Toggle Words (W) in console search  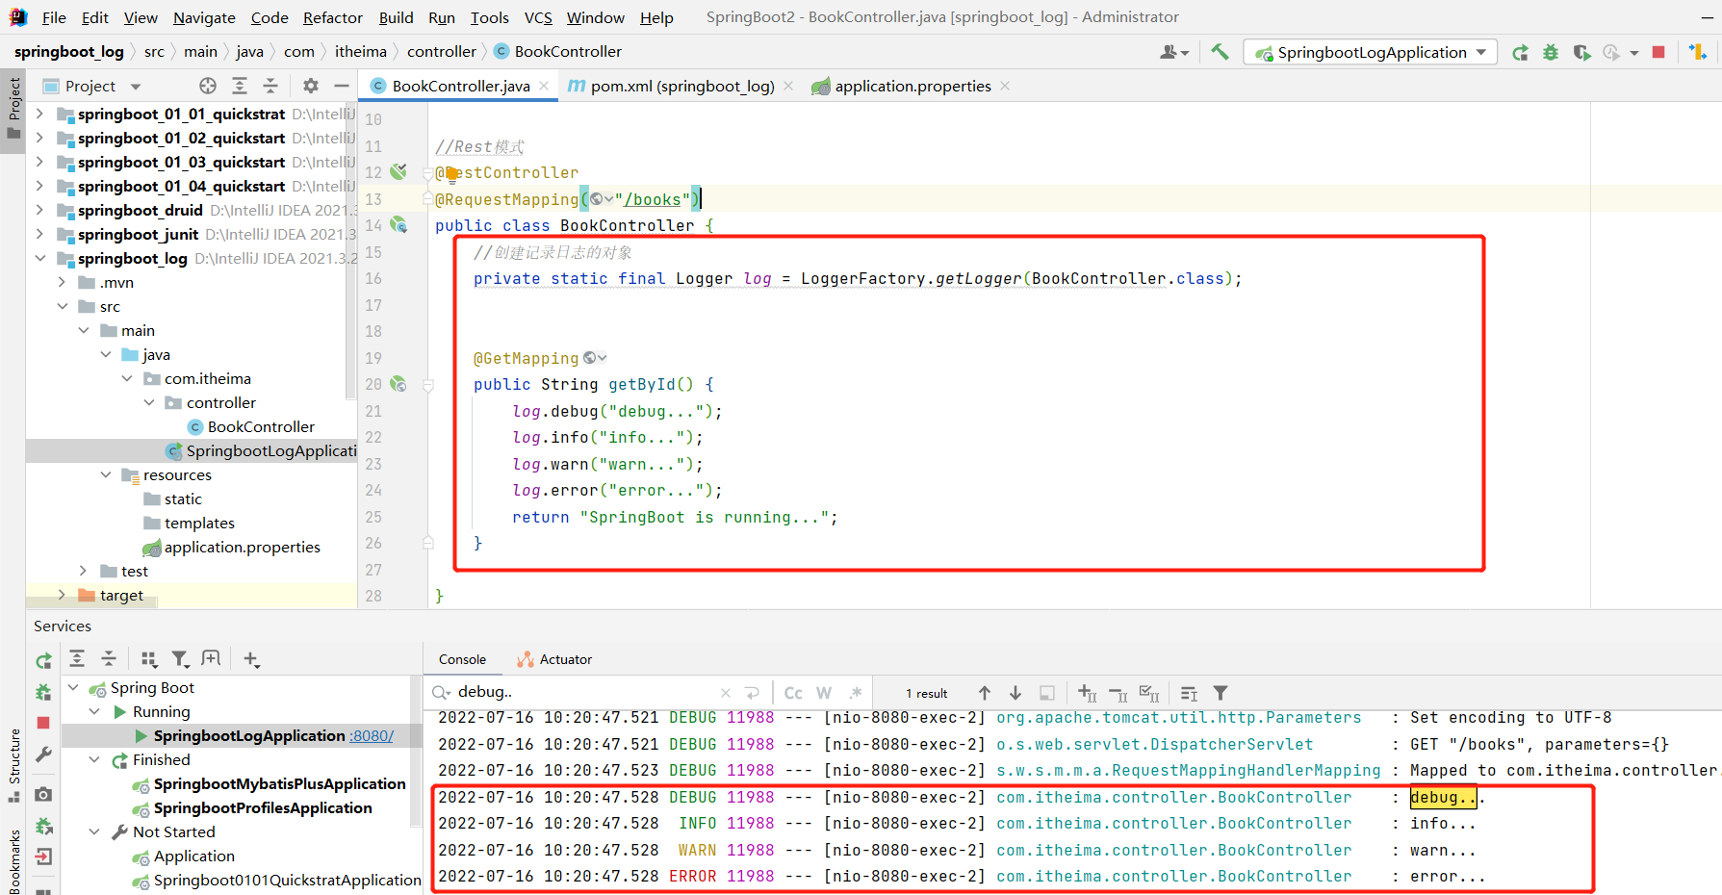coord(824,693)
